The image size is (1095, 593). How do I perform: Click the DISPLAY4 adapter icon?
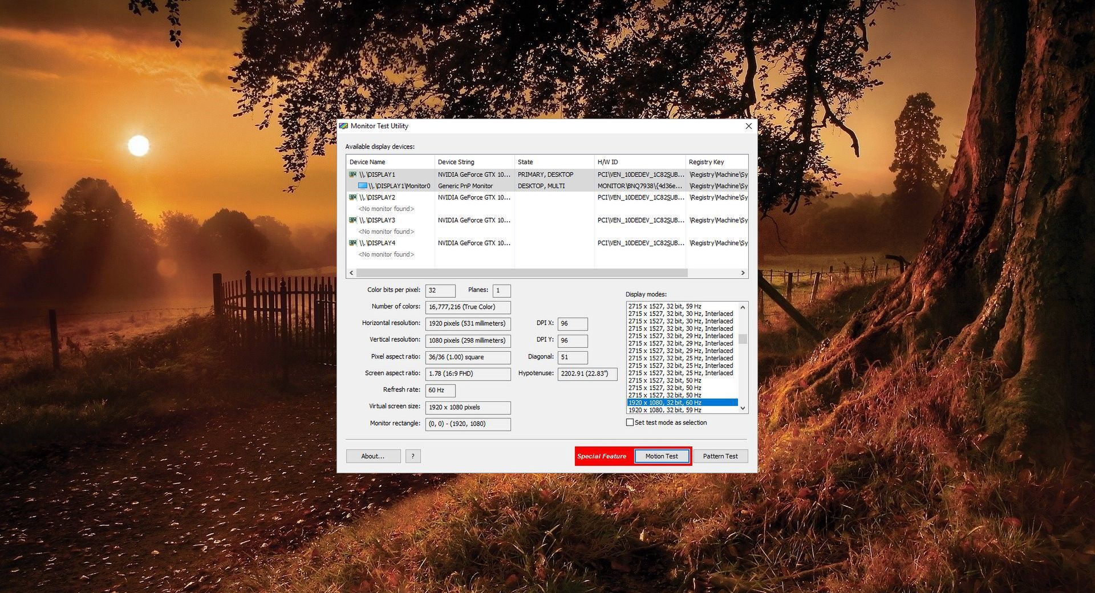(x=352, y=243)
